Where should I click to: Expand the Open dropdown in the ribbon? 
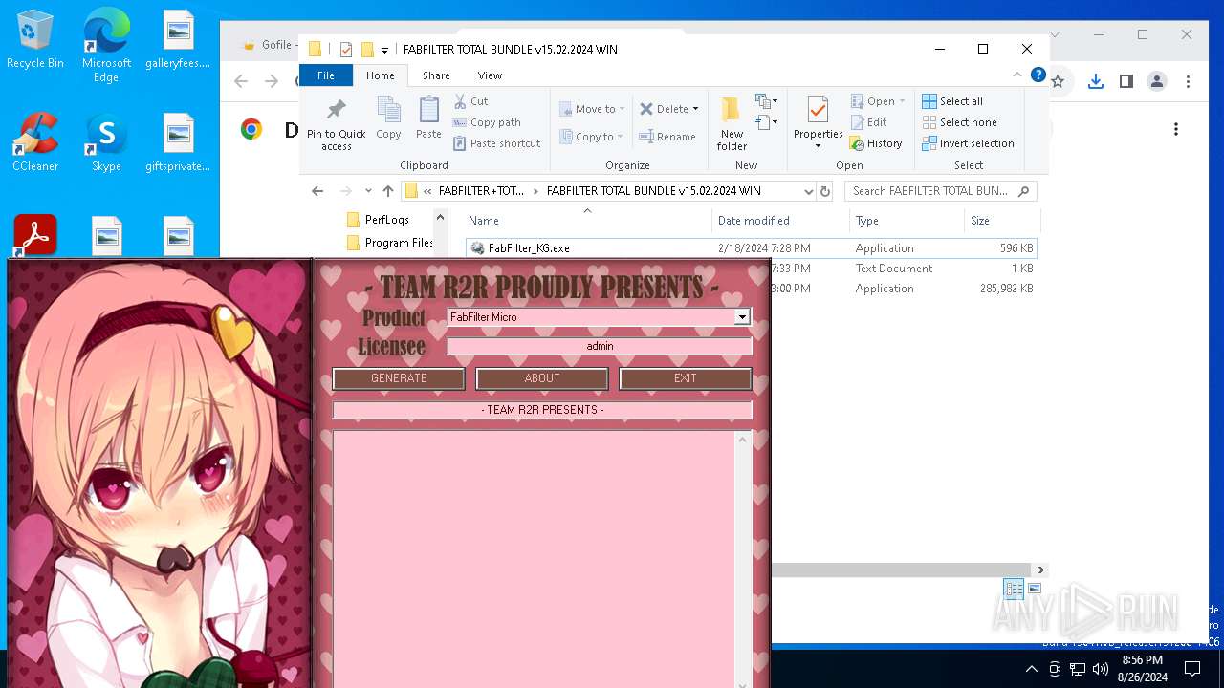pyautogui.click(x=902, y=101)
